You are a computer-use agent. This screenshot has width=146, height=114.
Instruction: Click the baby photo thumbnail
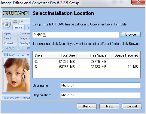17,75
